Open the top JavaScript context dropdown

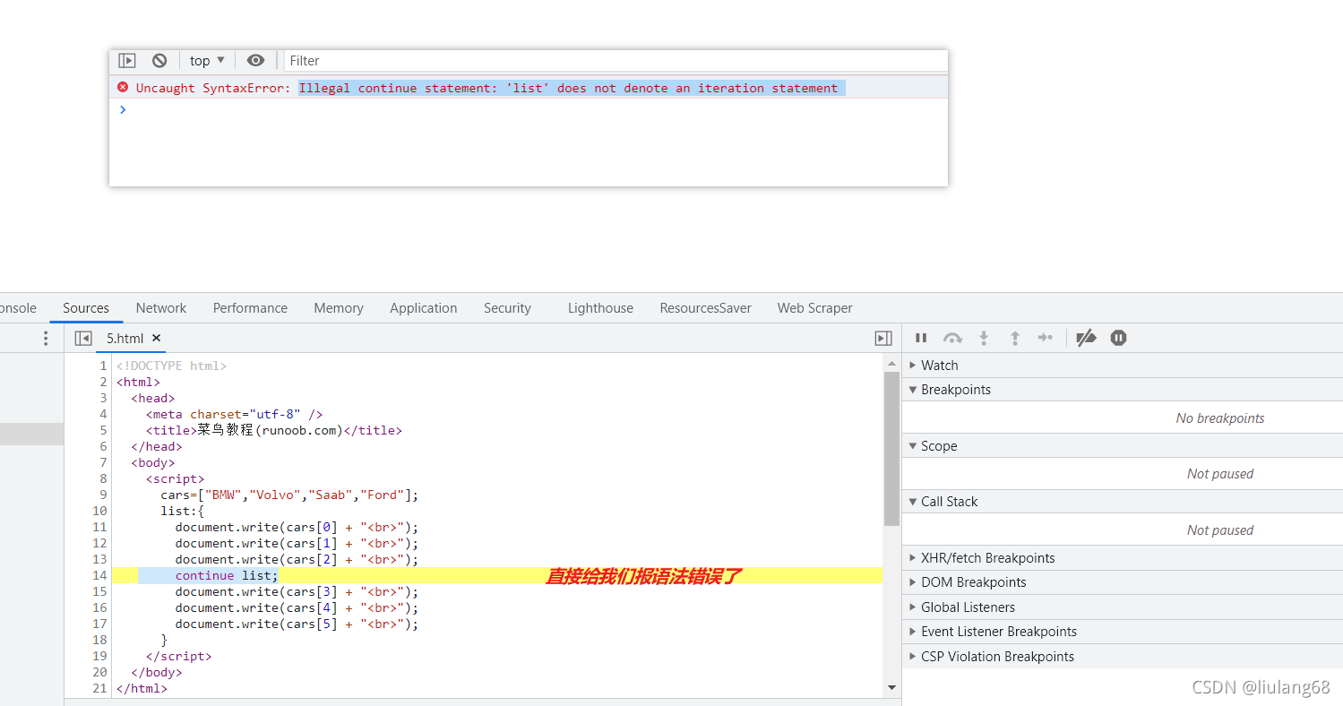(x=207, y=61)
